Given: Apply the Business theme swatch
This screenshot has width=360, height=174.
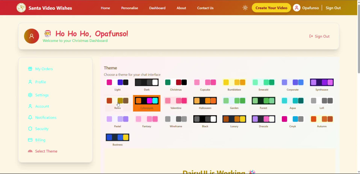Looking at the screenshot, I should pos(118,137).
